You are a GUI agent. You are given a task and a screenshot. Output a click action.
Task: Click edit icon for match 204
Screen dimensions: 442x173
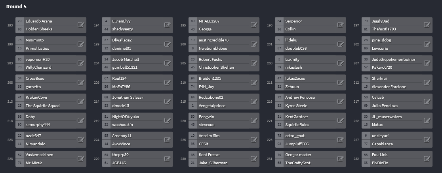[168, 63]
